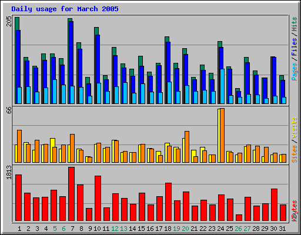Select day 21 on the date axis
The image size is (301, 235).
(194, 229)
